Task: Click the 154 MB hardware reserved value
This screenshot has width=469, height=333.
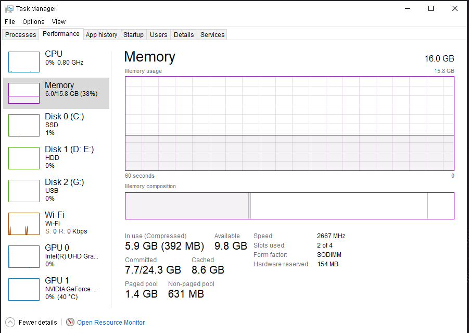Action: point(327,264)
